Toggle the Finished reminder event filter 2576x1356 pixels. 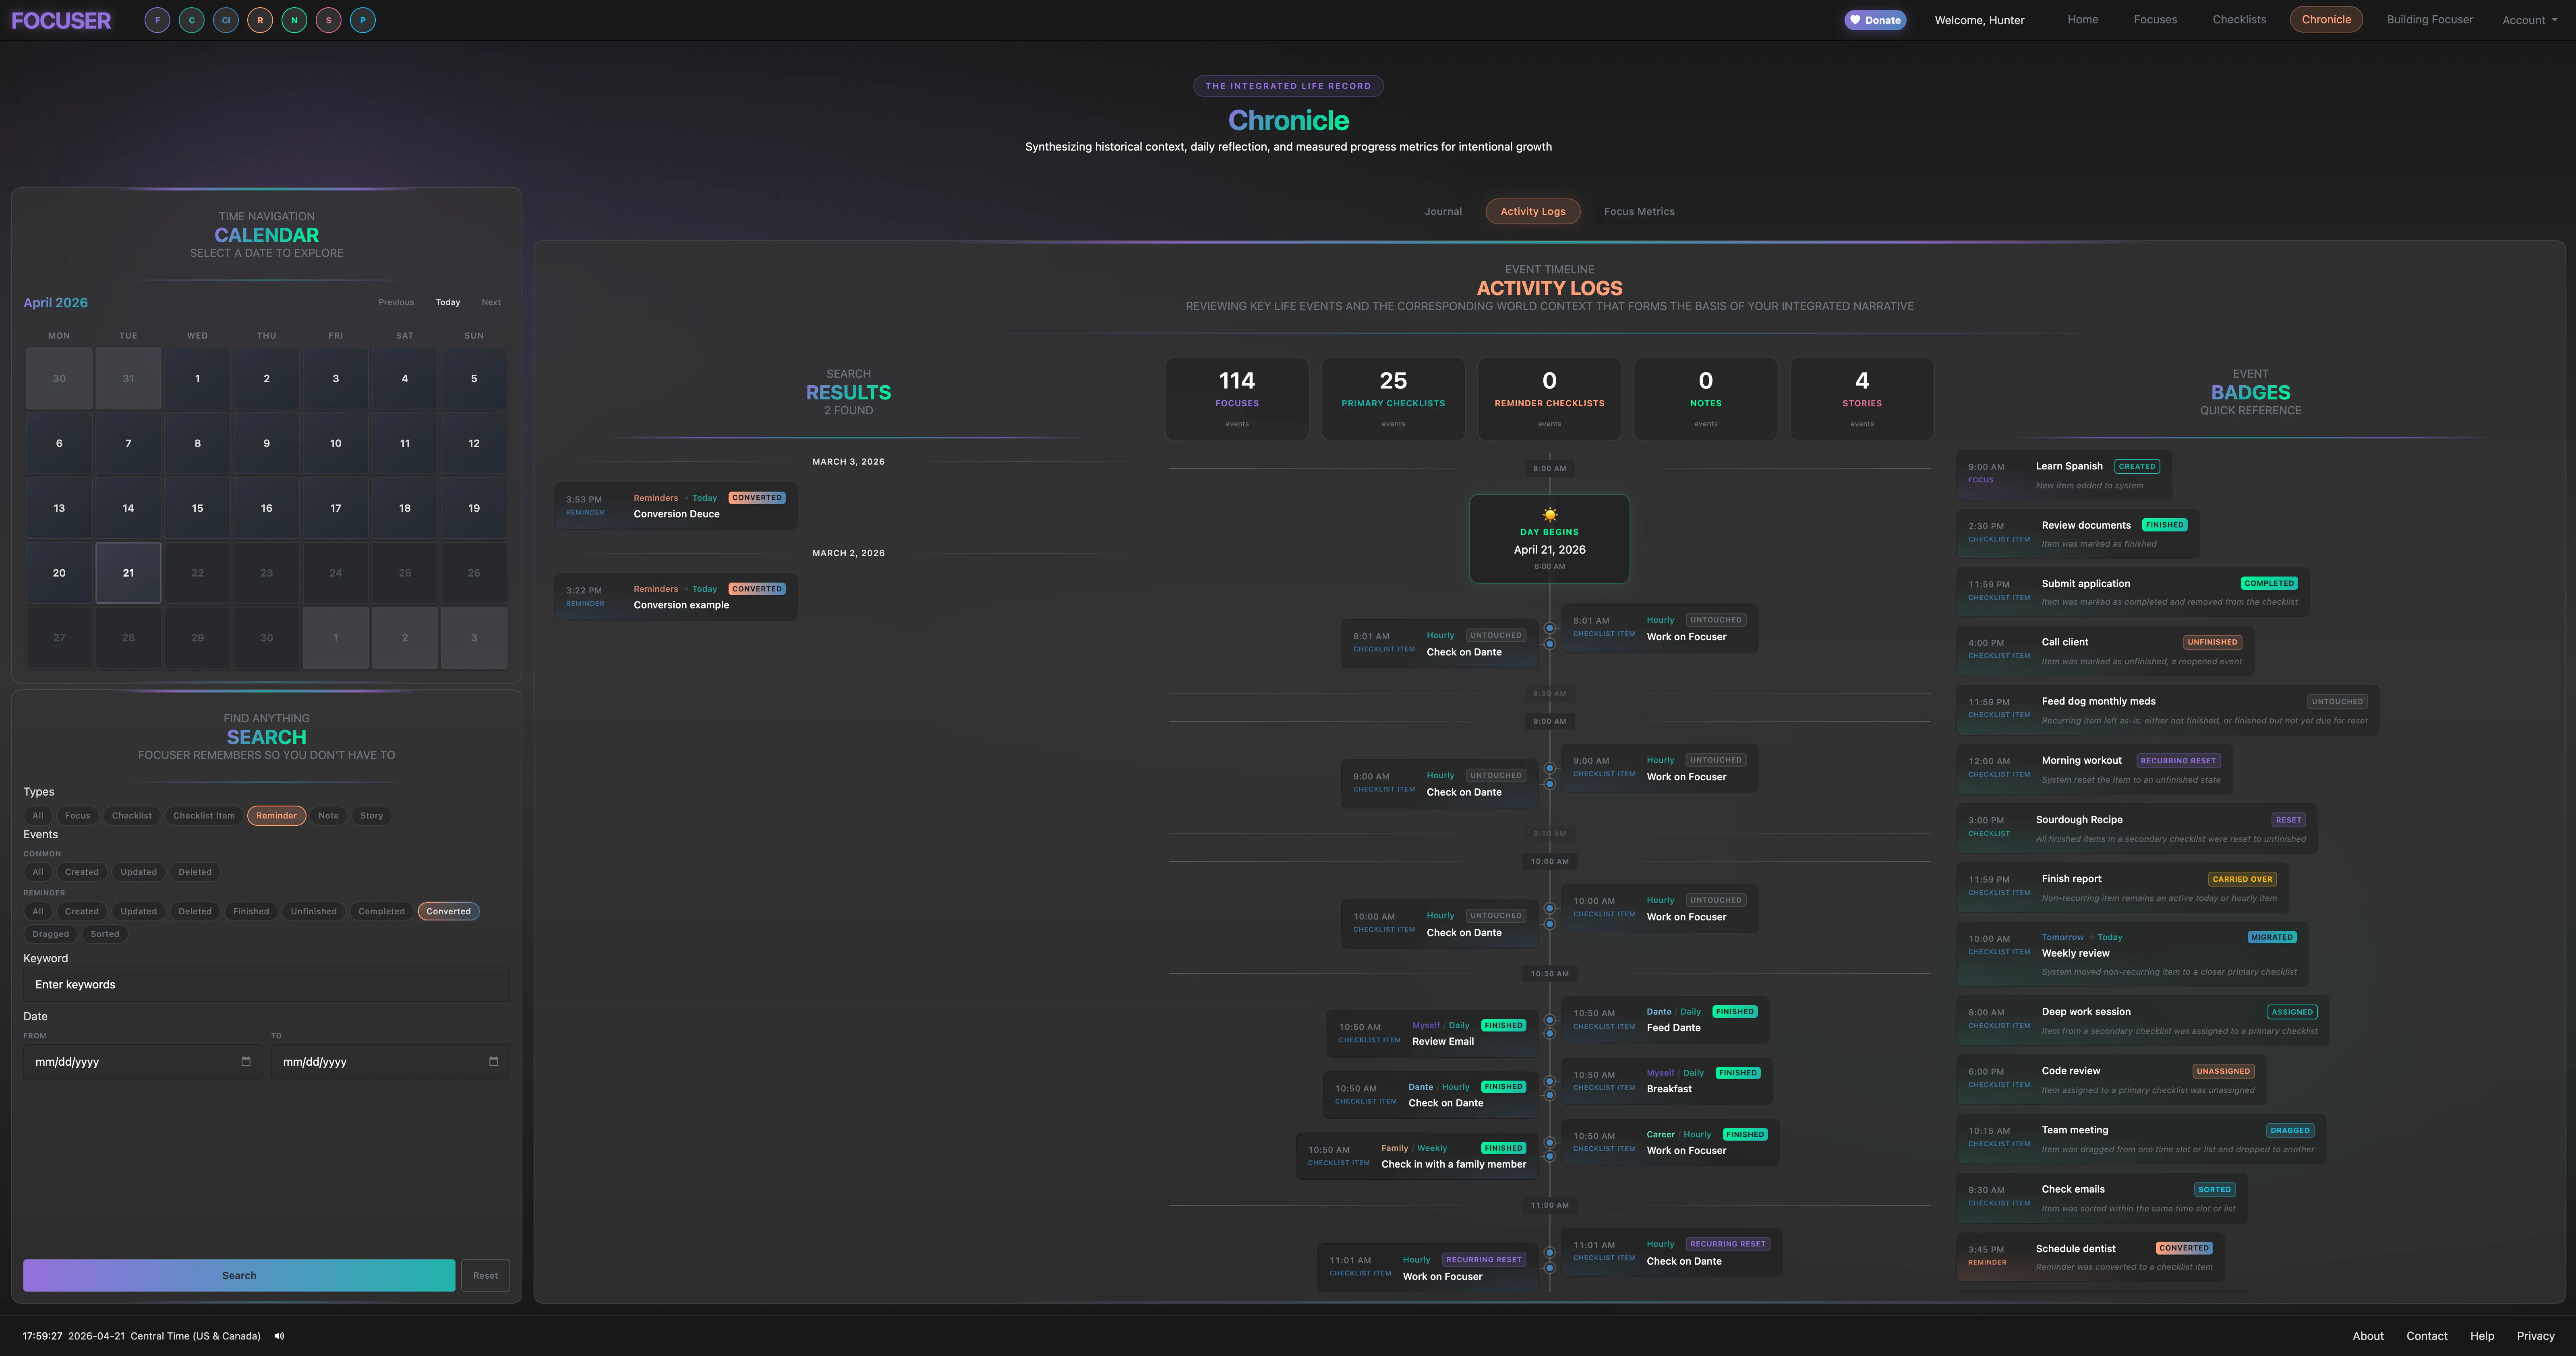(x=251, y=912)
